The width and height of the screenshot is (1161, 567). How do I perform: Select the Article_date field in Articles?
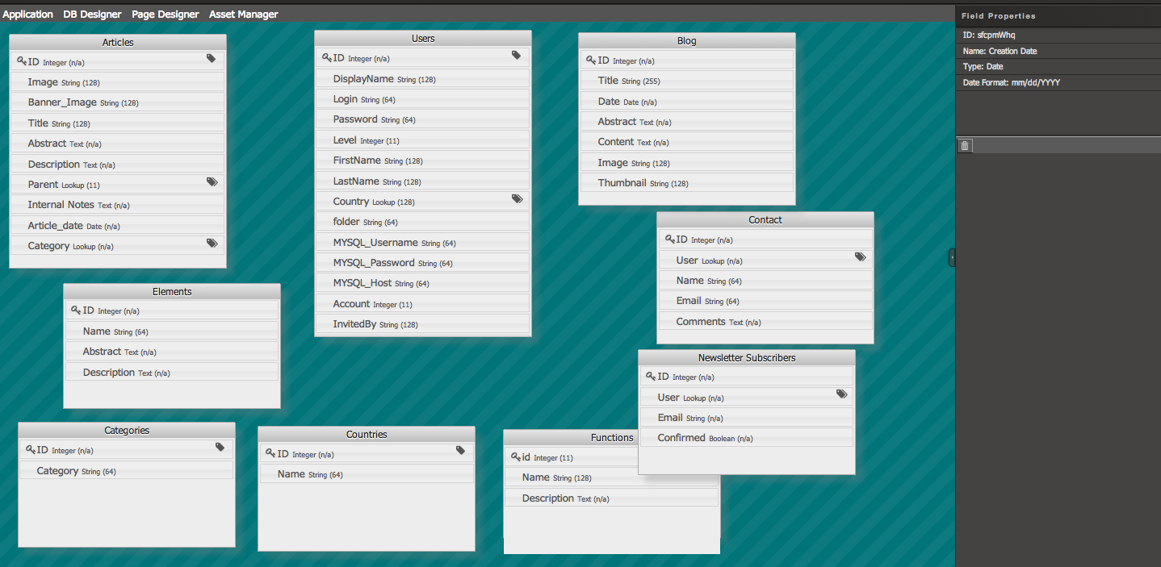point(118,226)
